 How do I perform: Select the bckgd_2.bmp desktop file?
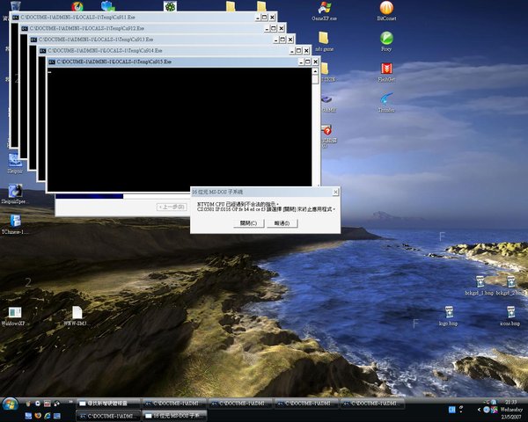click(510, 286)
